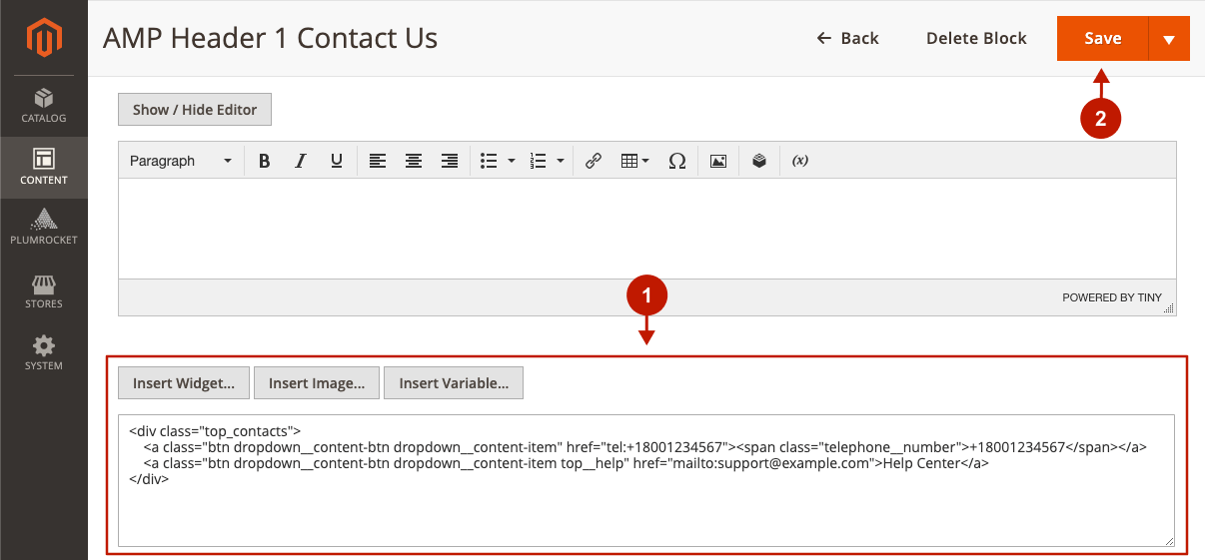Open the Stores sidebar menu
The width and height of the screenshot is (1205, 560).
43,291
